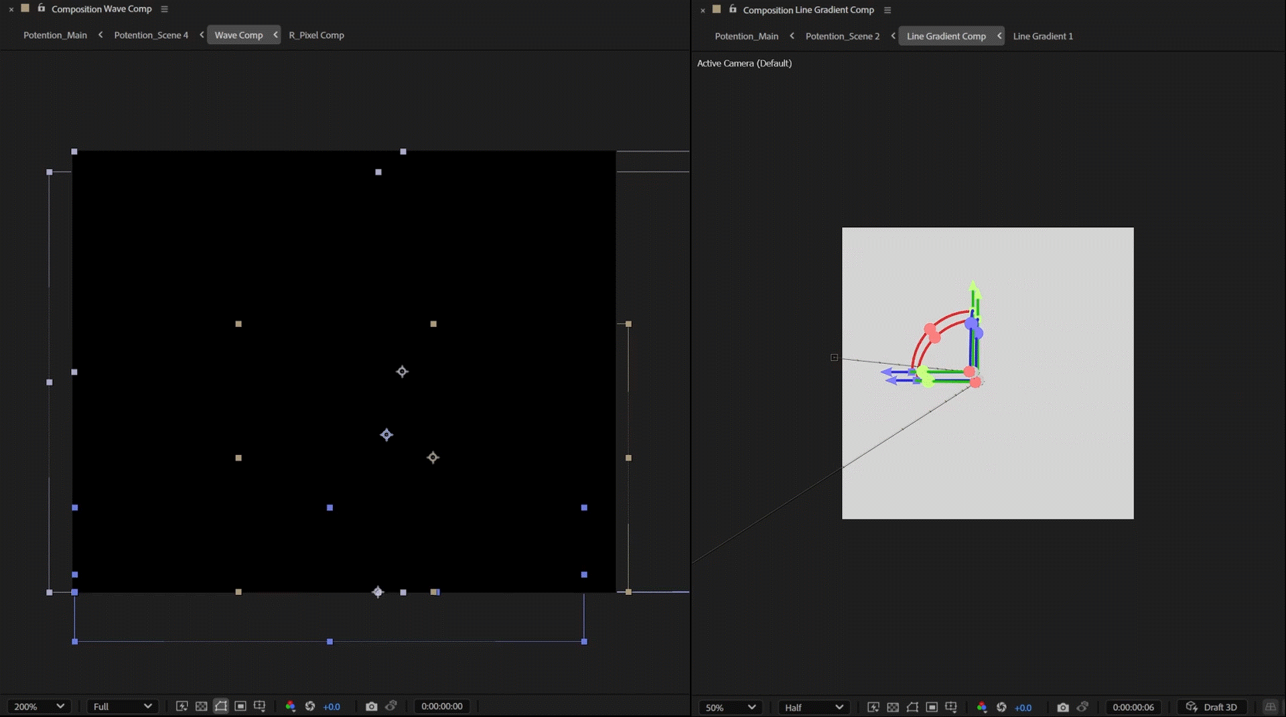Enable Draft 3D button

point(1212,708)
